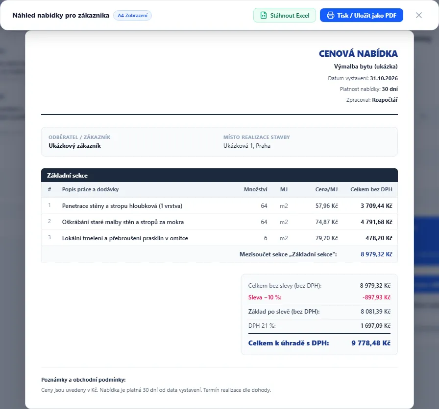Close the customer quote preview dialog
The image size is (439, 409).
pos(418,15)
